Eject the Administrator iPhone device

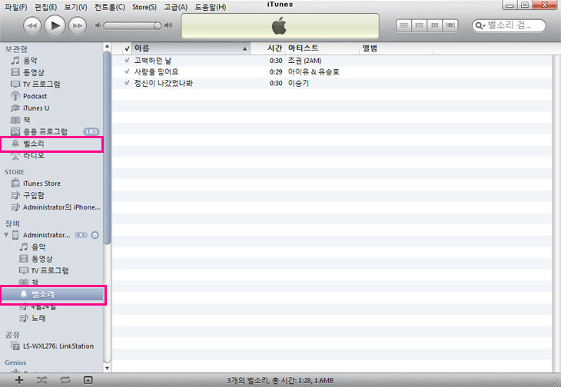pyautogui.click(x=95, y=235)
